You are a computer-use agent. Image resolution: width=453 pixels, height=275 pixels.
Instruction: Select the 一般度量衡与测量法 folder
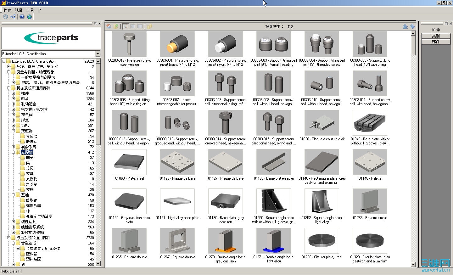tap(38, 77)
